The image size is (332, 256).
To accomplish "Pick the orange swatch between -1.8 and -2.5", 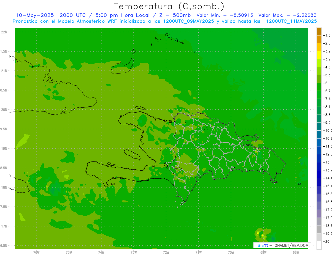I will 319,39.
